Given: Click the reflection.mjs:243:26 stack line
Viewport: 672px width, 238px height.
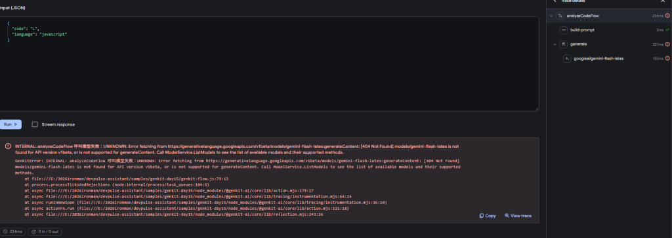Looking at the screenshot, I should click(x=173, y=214).
